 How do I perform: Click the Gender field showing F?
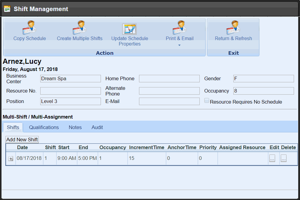pos(264,79)
